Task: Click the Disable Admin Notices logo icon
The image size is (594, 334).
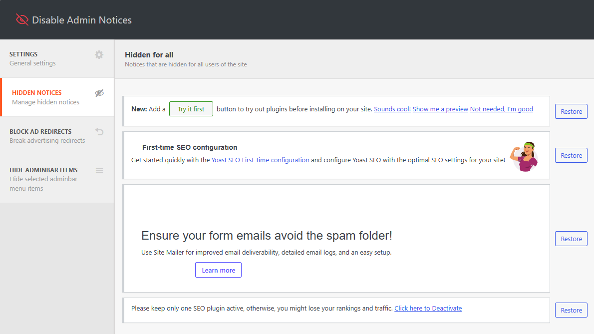Action: [22, 20]
